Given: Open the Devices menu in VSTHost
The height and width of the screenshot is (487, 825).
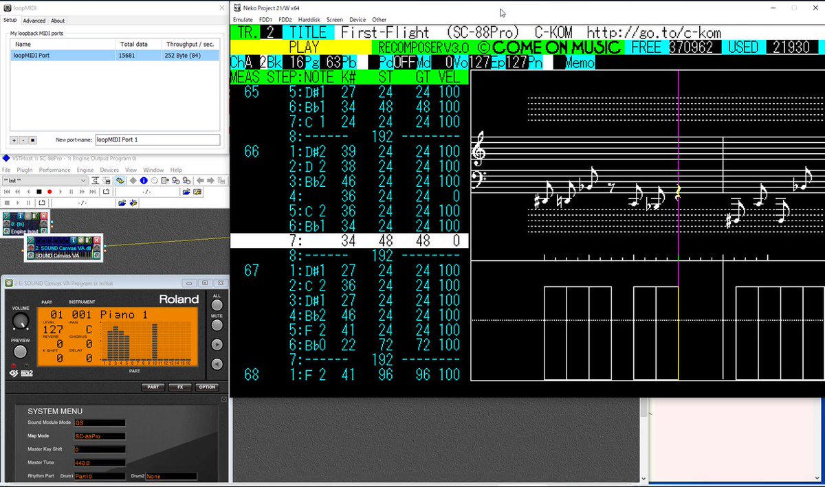Looking at the screenshot, I should click(x=109, y=170).
